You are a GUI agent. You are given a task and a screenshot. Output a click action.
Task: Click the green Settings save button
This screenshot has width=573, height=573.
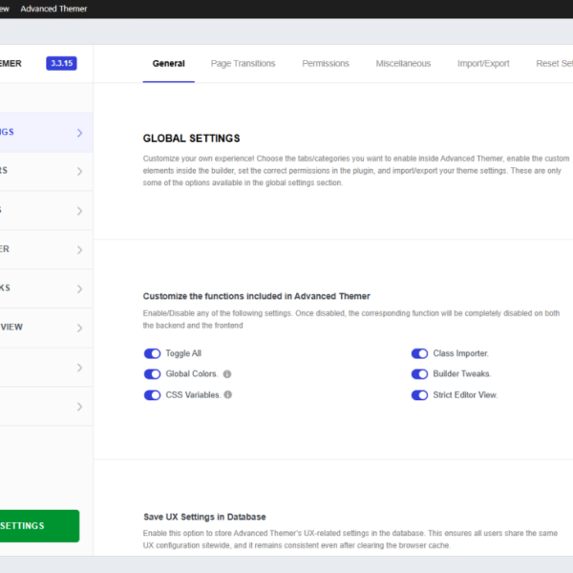(39, 526)
